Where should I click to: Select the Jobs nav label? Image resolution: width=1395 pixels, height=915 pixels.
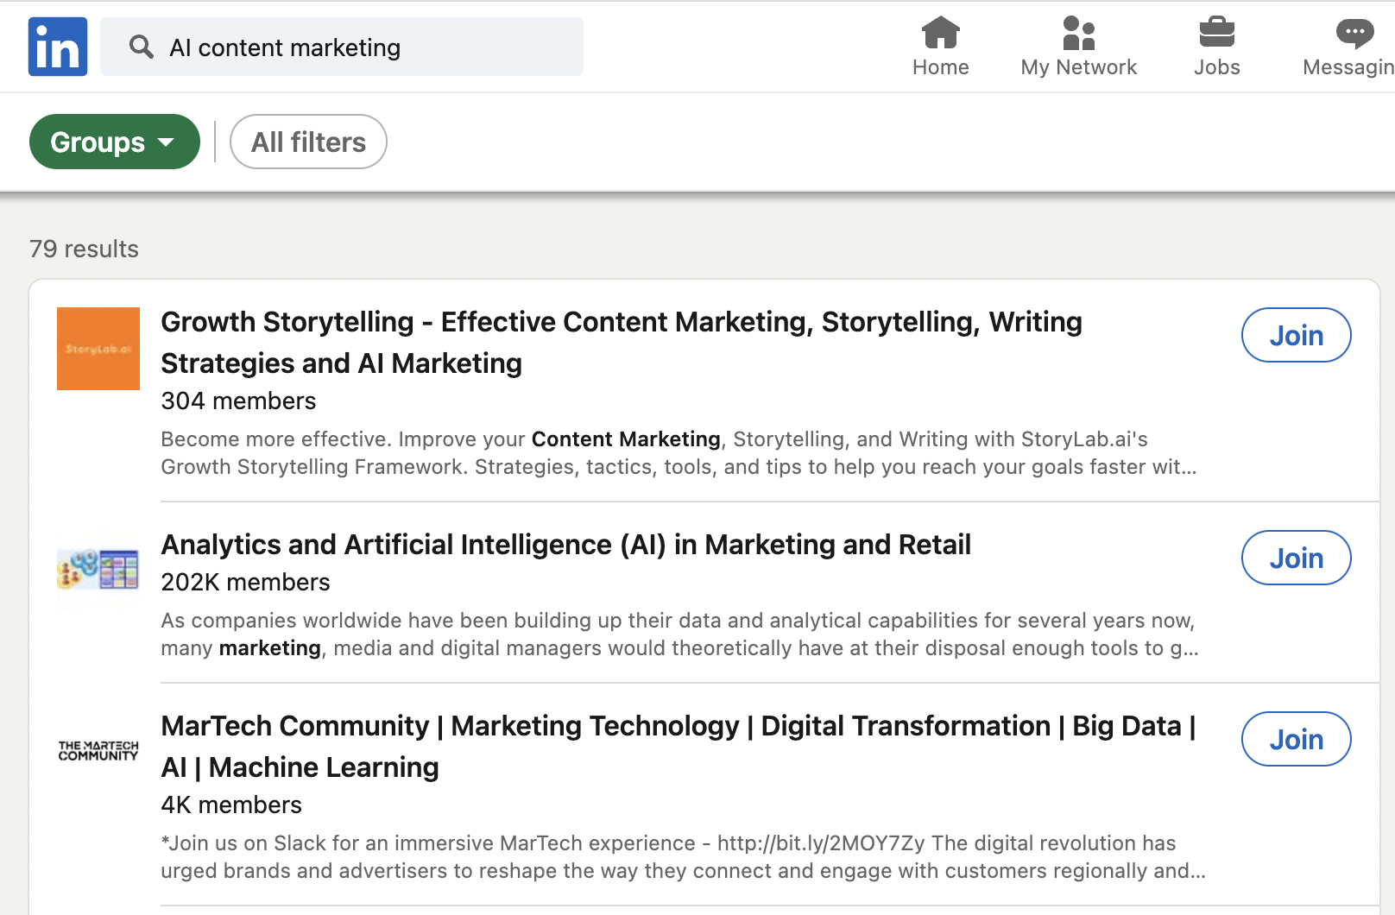pyautogui.click(x=1216, y=67)
